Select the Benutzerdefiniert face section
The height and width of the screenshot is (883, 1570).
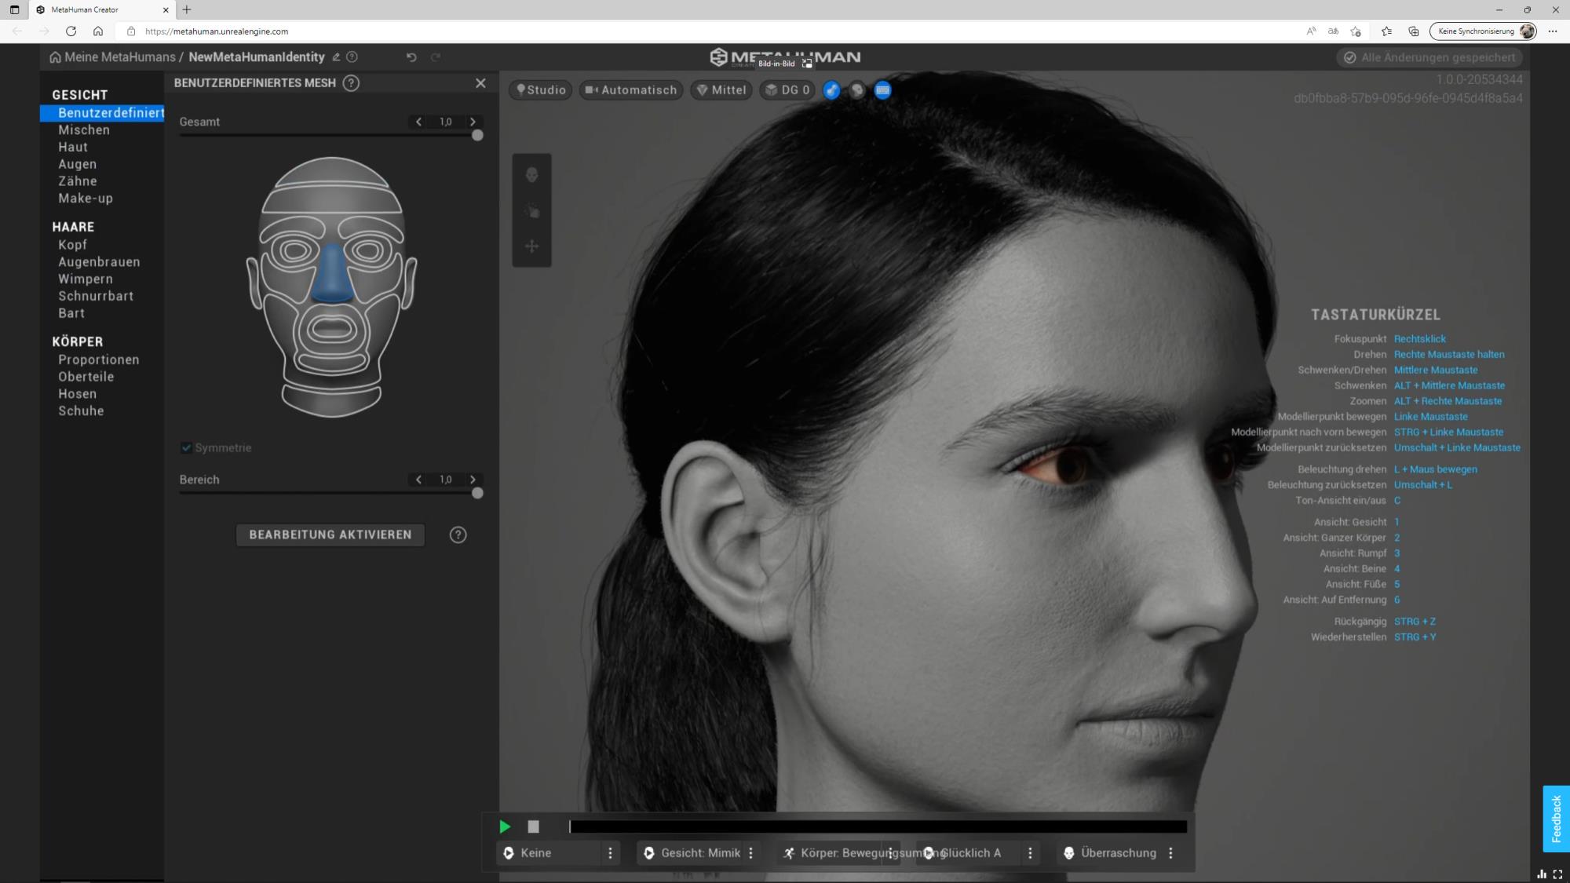tap(102, 113)
